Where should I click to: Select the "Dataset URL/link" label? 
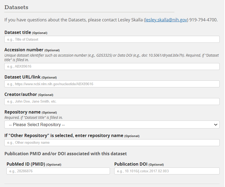tap(22, 77)
